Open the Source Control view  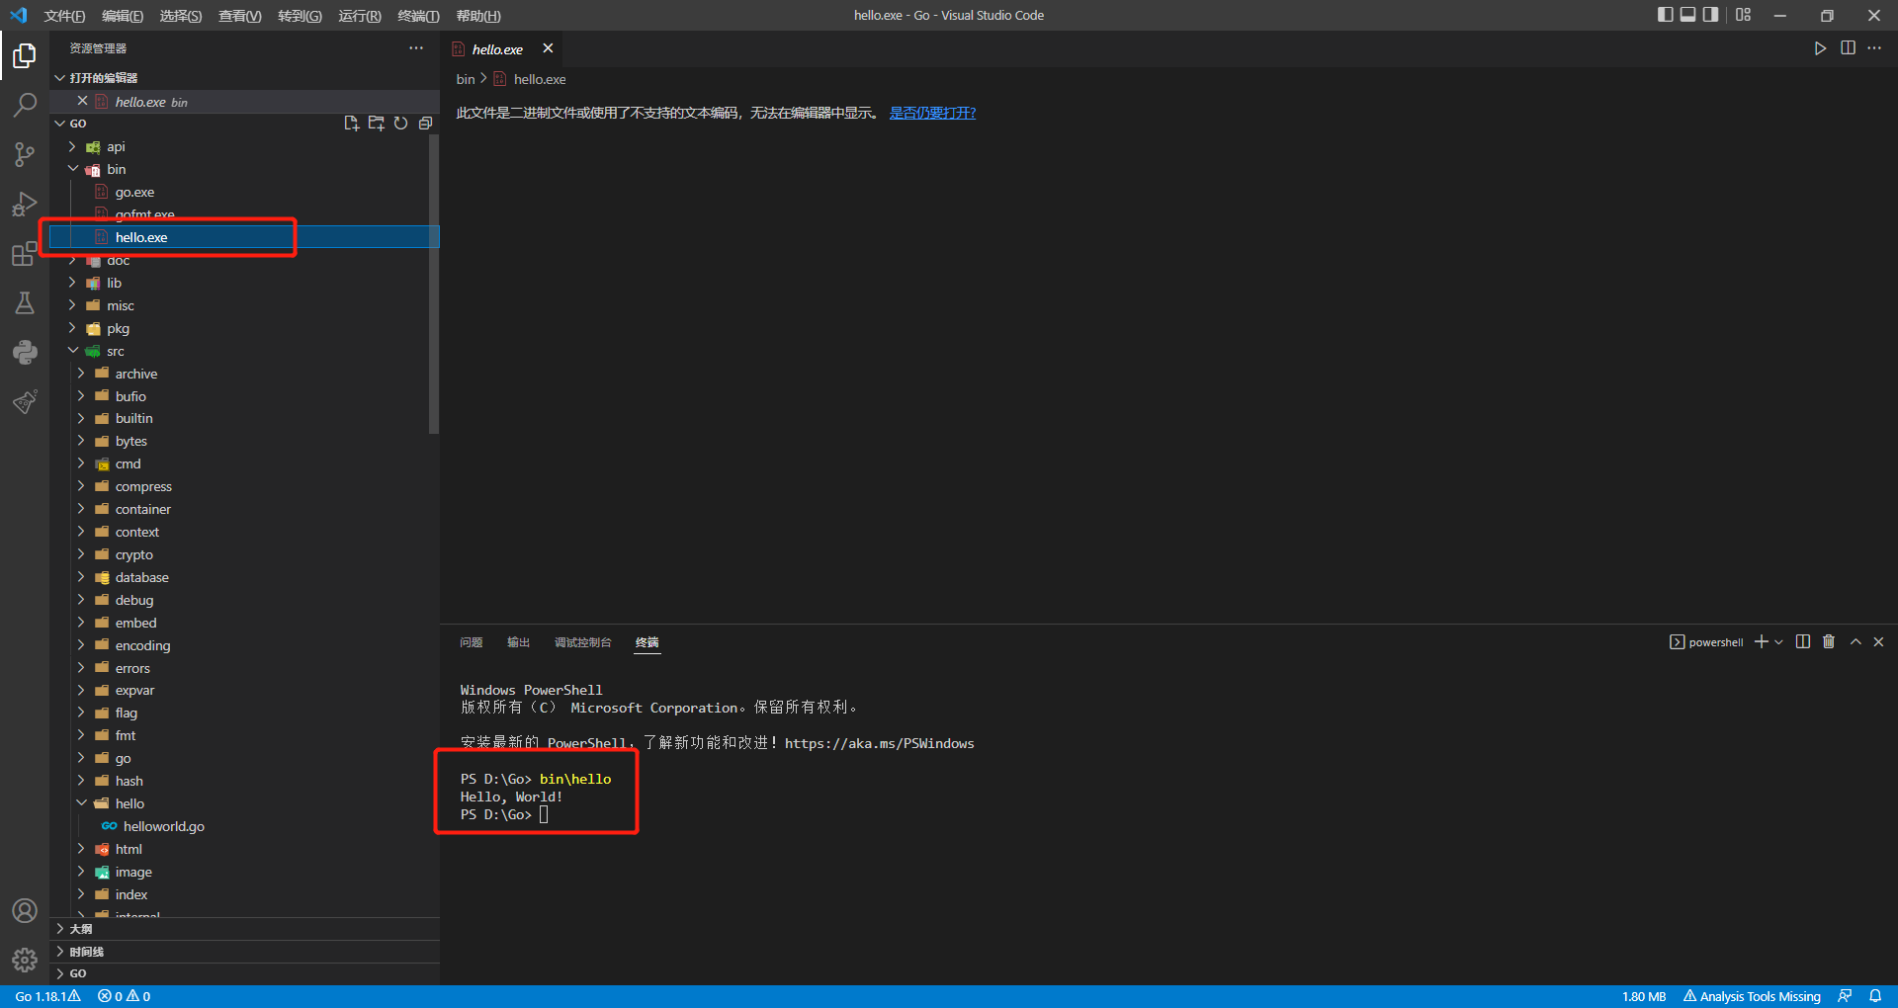[x=25, y=154]
